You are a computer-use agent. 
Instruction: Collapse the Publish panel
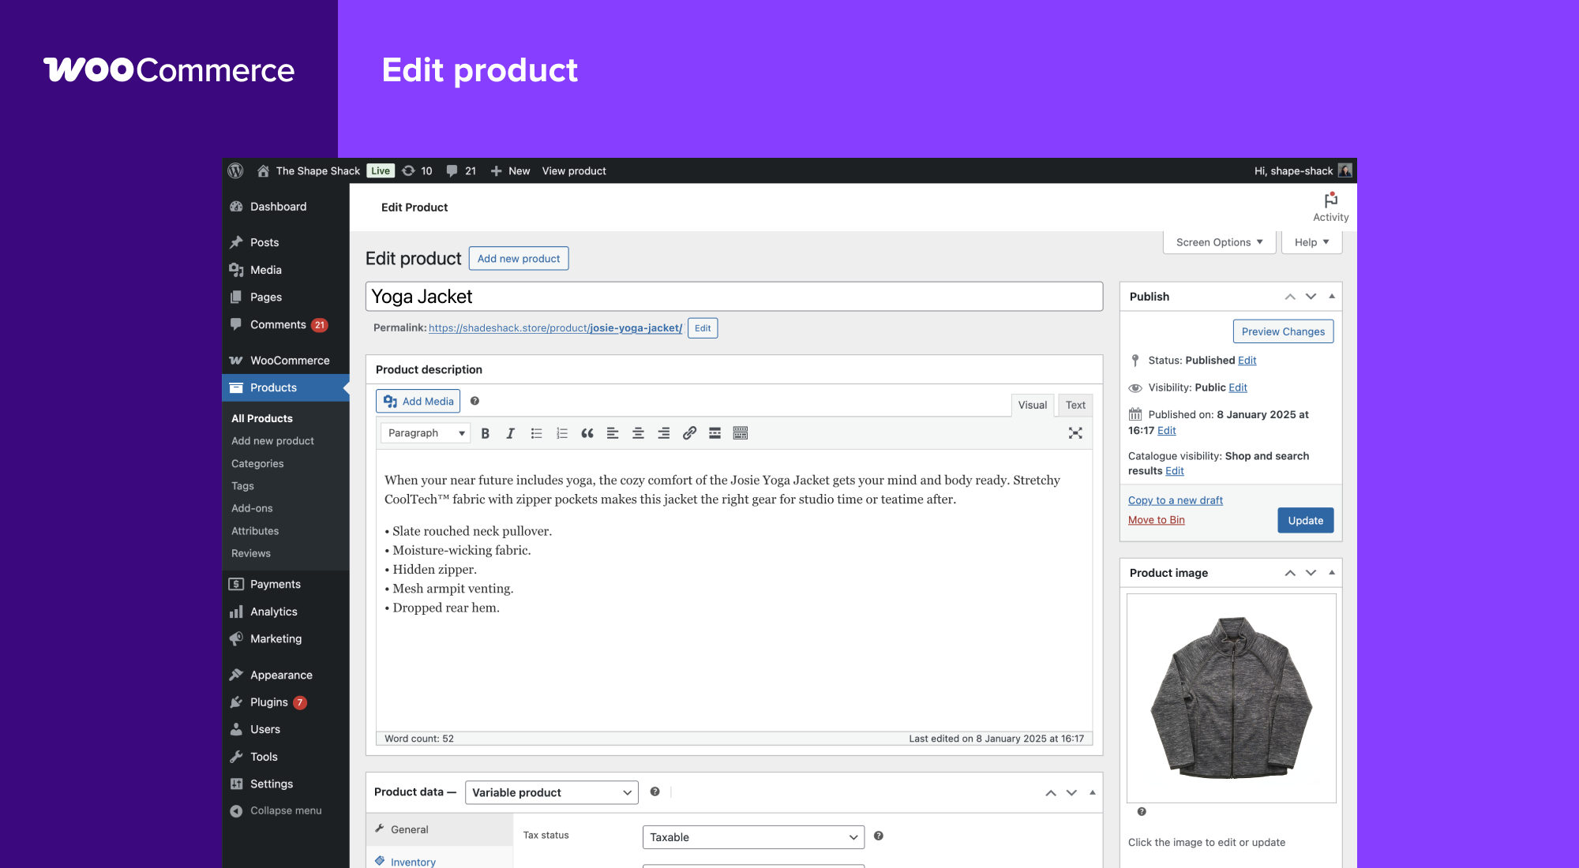tap(1332, 297)
